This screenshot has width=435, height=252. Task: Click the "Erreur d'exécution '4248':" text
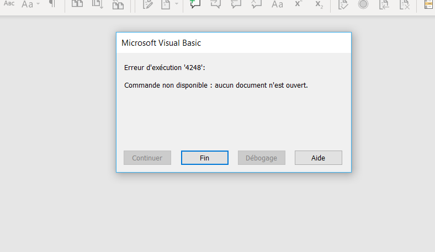coord(165,68)
